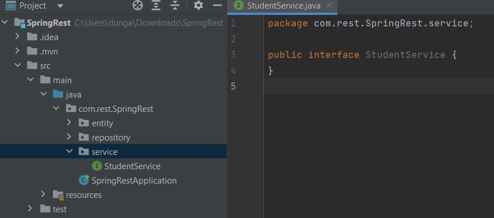
Task: Collapse the java folder
Action: click(44, 94)
